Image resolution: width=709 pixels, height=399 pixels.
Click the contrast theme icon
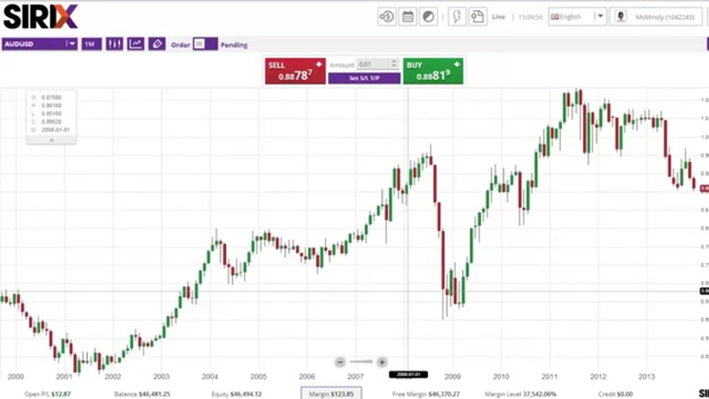click(429, 17)
